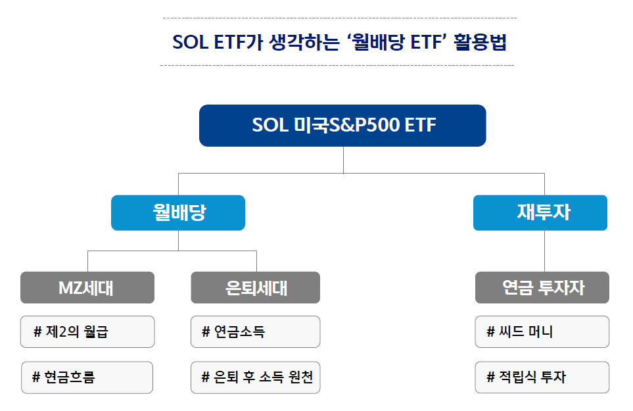Screen dimensions: 633x411
Task: Click the # 현금흐름 tag
Action: 87,377
